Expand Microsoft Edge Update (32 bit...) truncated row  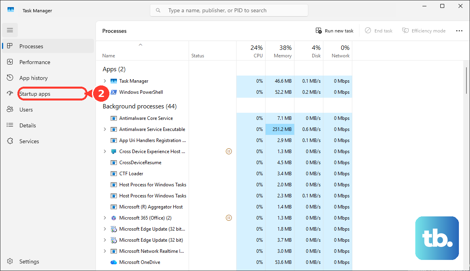tap(105, 229)
